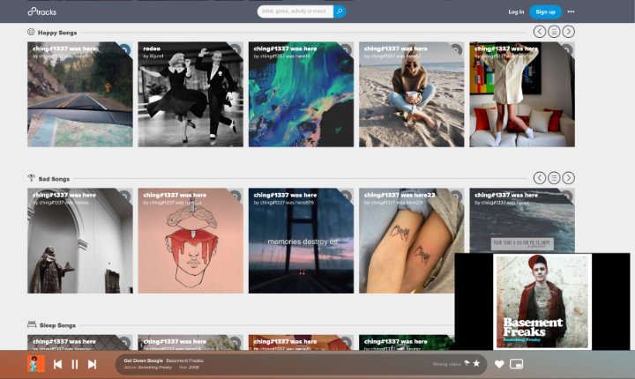This screenshot has height=379, width=635.
Task: Click the 'Get Down Boogie' track title
Action: pyautogui.click(x=144, y=360)
